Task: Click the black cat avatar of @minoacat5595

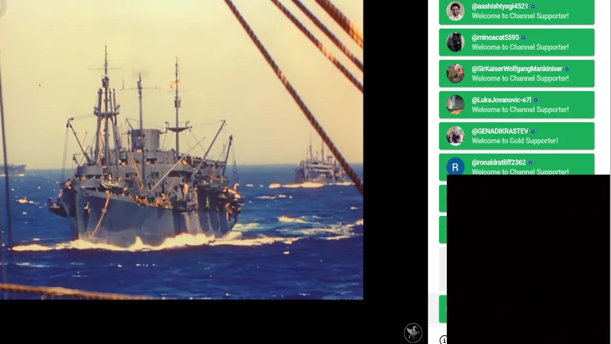Action: (455, 42)
